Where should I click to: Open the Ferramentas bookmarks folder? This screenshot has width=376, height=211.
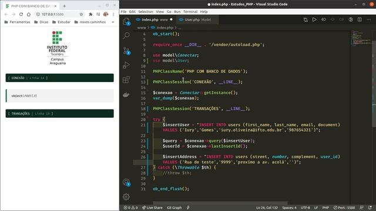click(17, 22)
